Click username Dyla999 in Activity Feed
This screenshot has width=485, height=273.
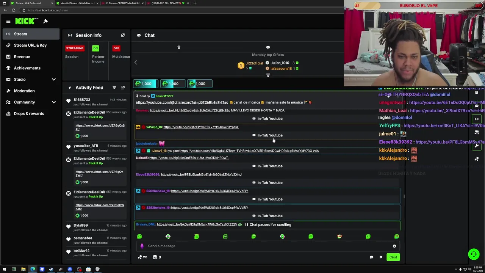click(81, 226)
